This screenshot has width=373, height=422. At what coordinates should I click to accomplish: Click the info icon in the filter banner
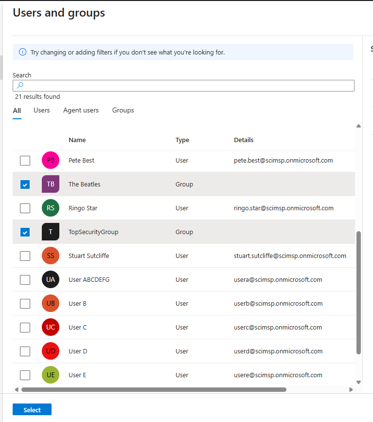[x=22, y=52]
